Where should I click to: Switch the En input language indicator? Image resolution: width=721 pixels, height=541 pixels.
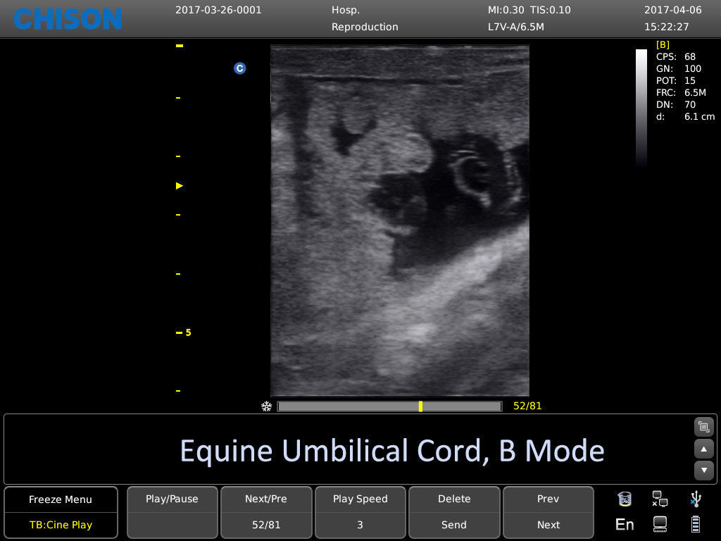point(624,524)
